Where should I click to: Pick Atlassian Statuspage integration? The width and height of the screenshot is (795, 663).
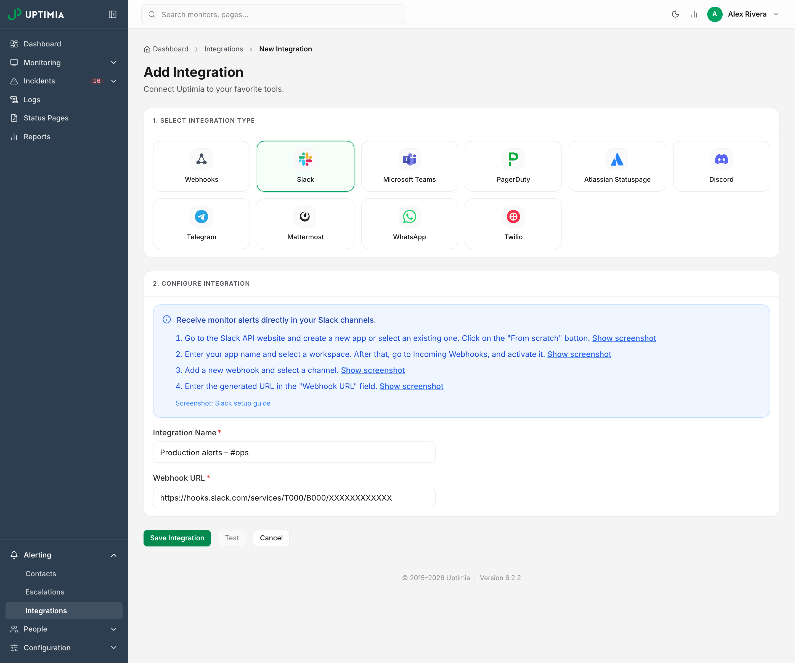click(x=618, y=166)
